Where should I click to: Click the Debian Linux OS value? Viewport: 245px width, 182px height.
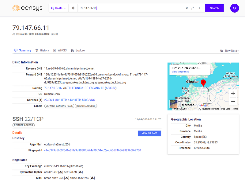click(x=52, y=94)
